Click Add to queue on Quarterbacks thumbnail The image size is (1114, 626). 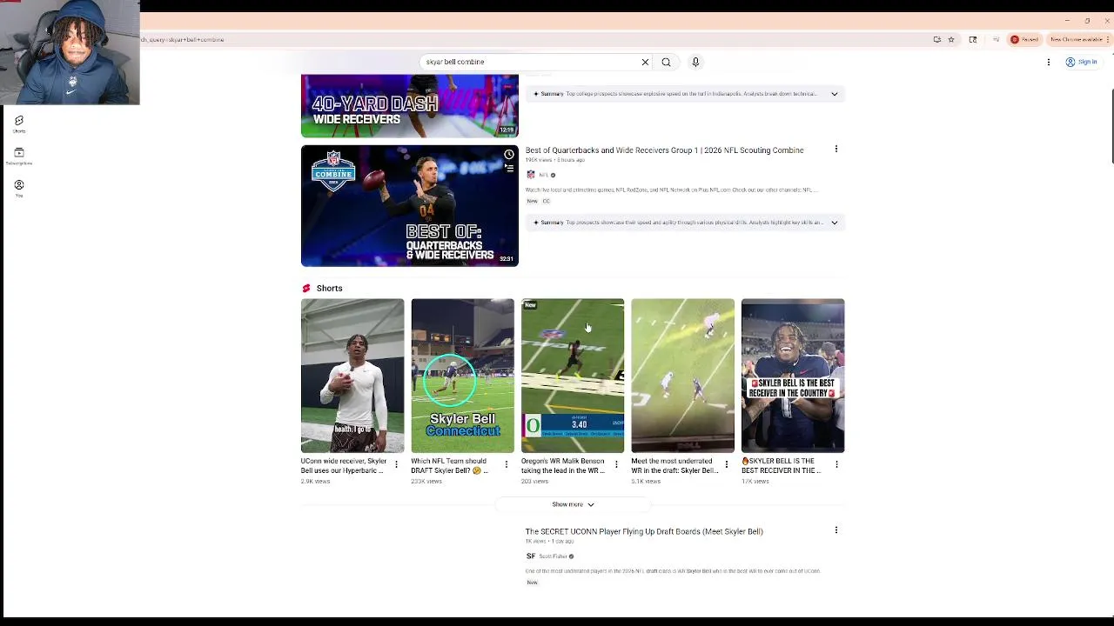point(509,169)
